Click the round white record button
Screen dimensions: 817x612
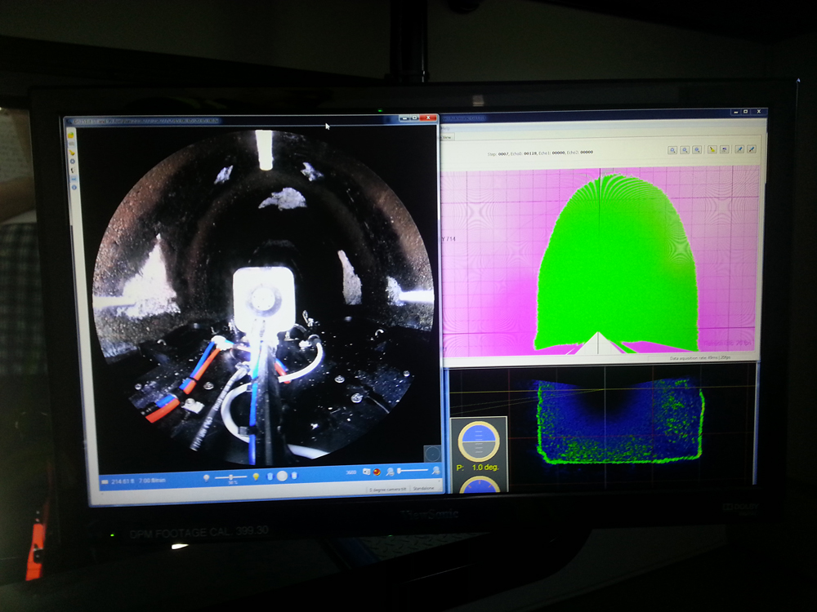pyautogui.click(x=282, y=476)
